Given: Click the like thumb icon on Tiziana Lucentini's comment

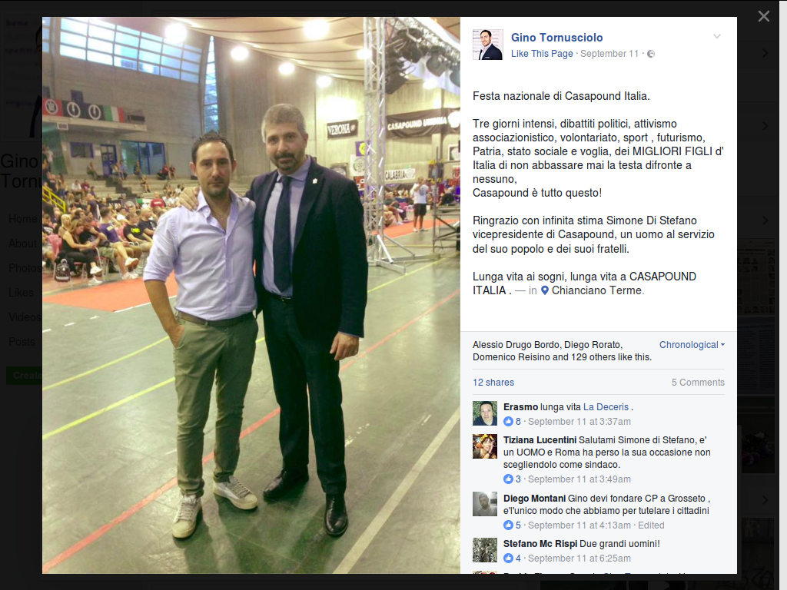Looking at the screenshot, I should 508,479.
